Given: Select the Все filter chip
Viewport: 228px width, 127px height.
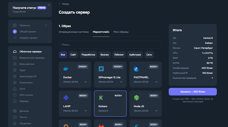Looking at the screenshot, I should pyautogui.click(x=63, y=55).
